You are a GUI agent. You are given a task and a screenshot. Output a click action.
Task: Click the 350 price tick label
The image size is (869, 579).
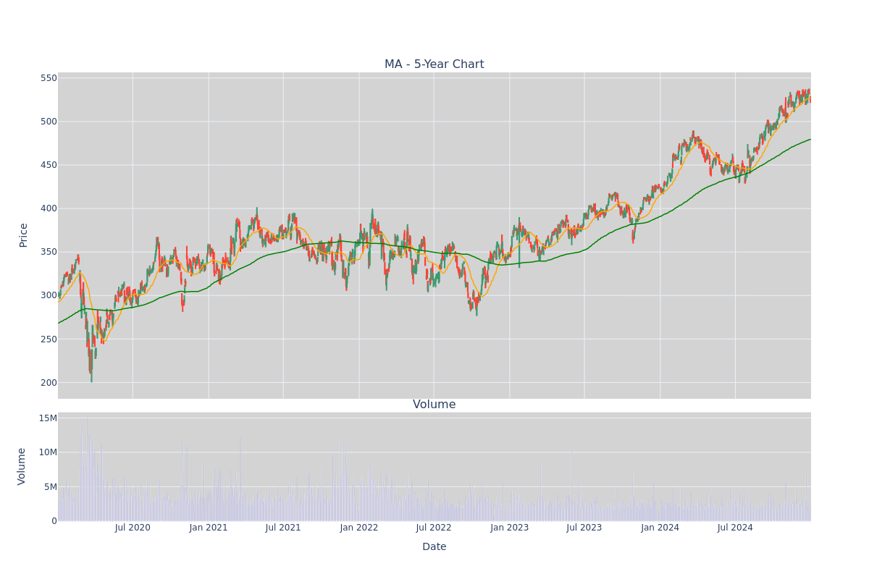[49, 252]
